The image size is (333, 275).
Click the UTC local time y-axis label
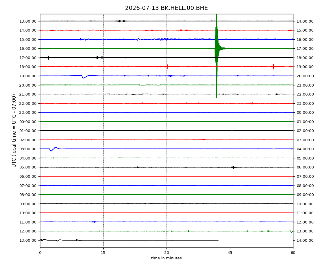click(14, 131)
